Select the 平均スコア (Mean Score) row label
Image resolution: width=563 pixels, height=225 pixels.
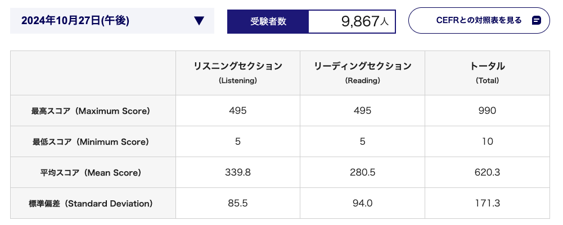(90, 173)
